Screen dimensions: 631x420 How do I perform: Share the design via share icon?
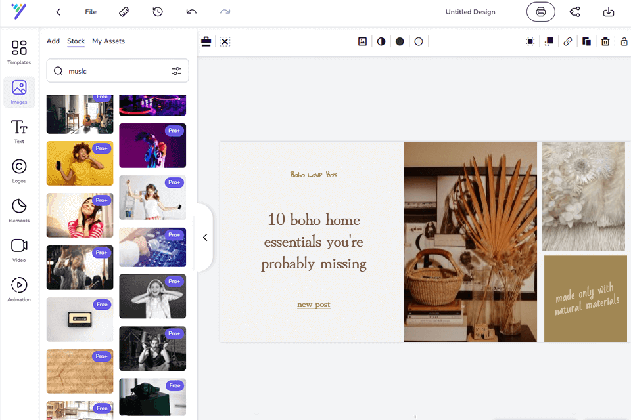tap(574, 12)
